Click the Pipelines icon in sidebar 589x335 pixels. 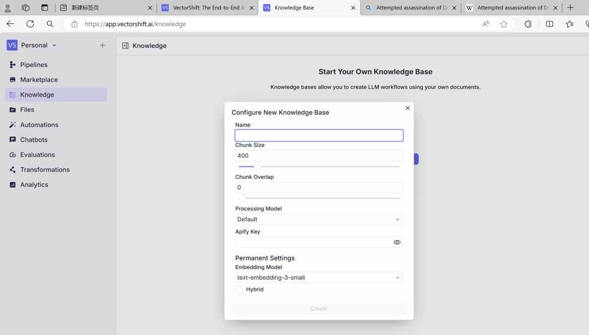pyautogui.click(x=13, y=65)
